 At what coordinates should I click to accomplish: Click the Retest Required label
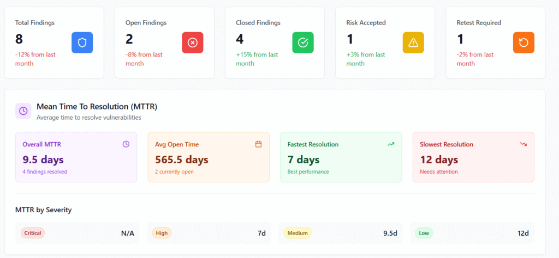(x=479, y=23)
